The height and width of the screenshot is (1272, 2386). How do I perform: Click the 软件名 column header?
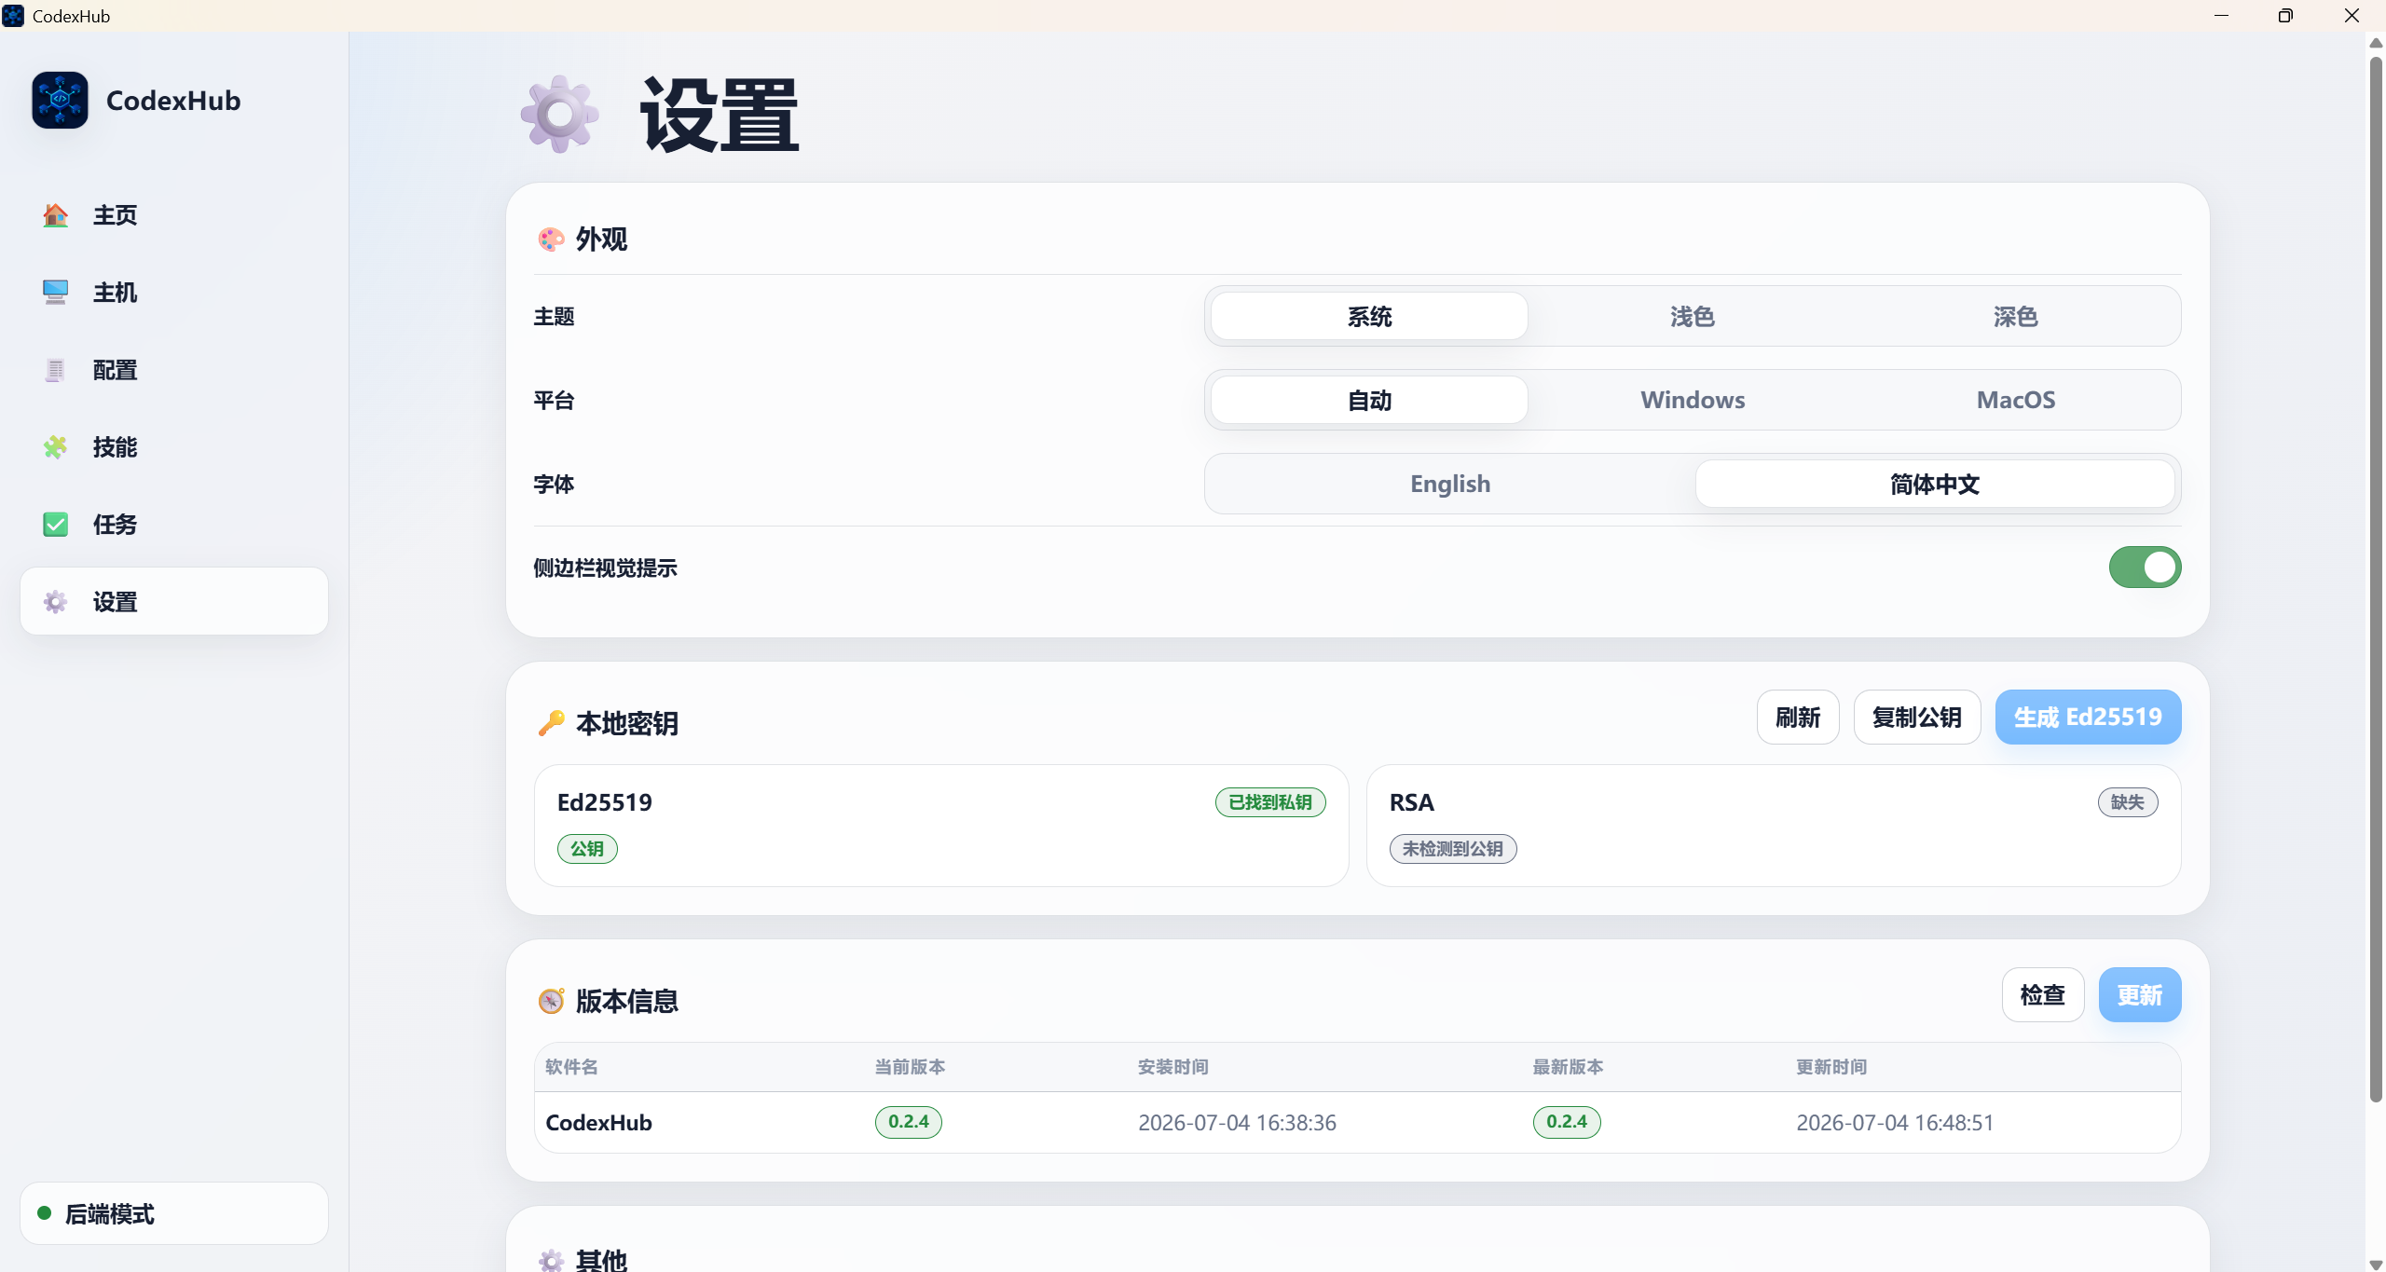pyautogui.click(x=571, y=1067)
